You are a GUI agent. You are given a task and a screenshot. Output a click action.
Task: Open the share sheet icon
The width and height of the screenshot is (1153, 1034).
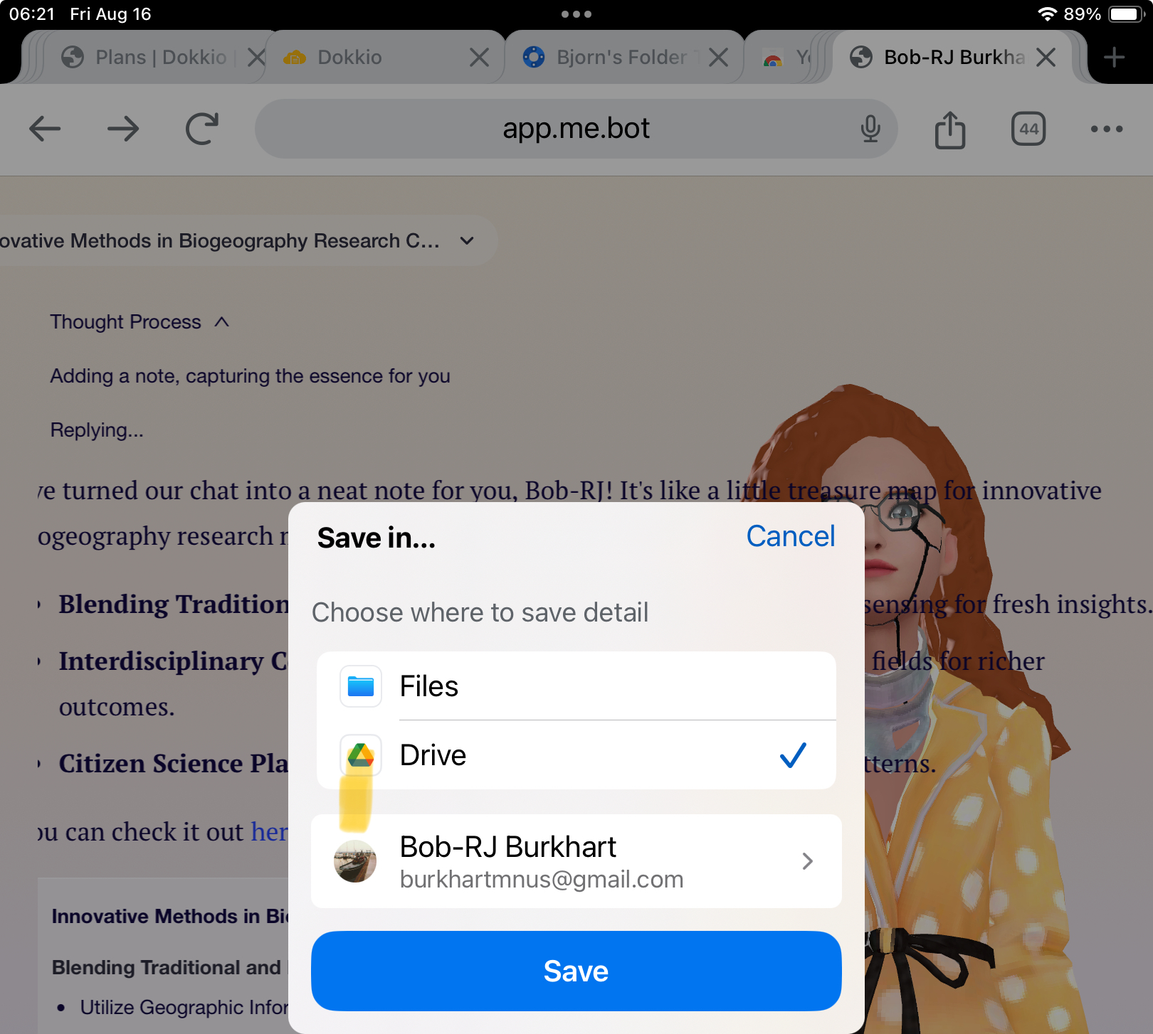click(x=950, y=129)
